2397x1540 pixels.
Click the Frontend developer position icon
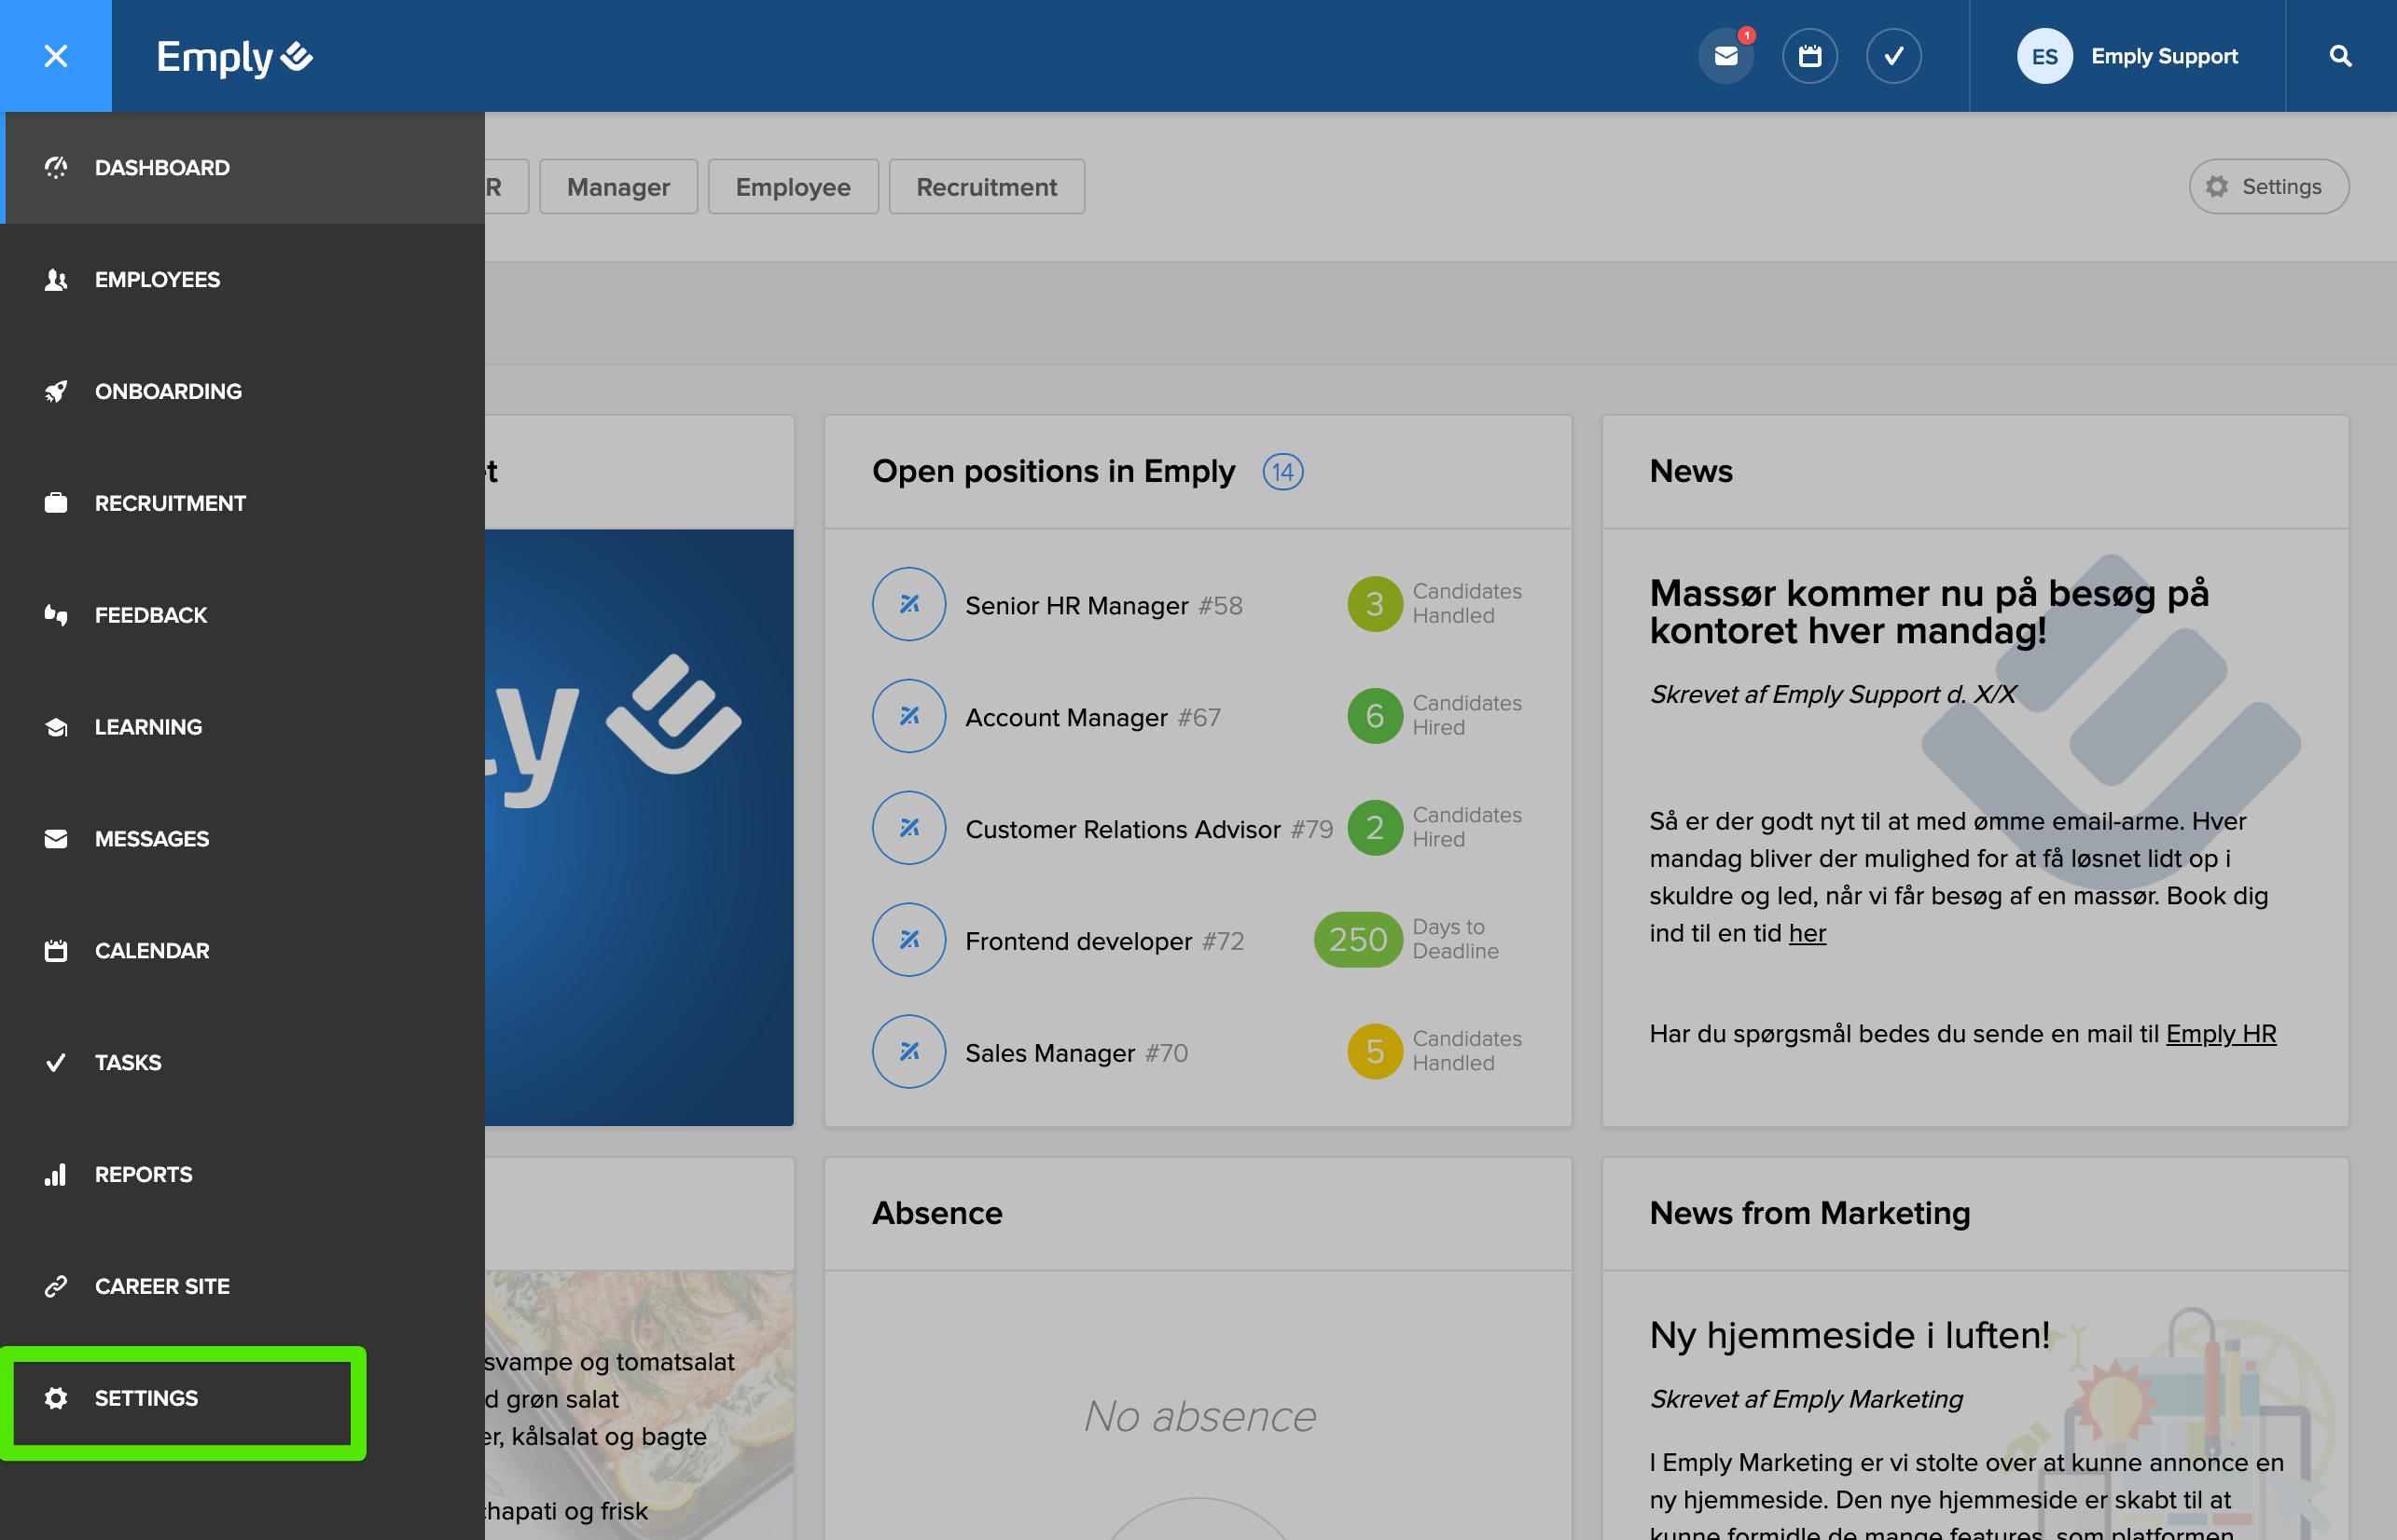(908, 940)
